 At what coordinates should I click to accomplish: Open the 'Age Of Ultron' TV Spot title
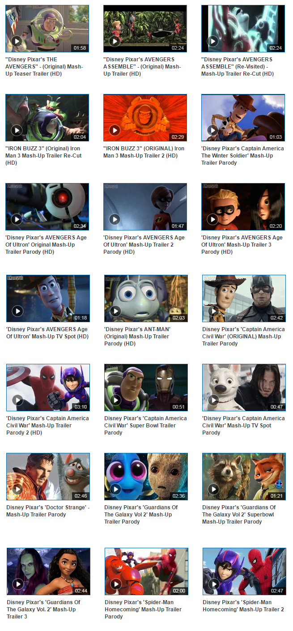47,333
